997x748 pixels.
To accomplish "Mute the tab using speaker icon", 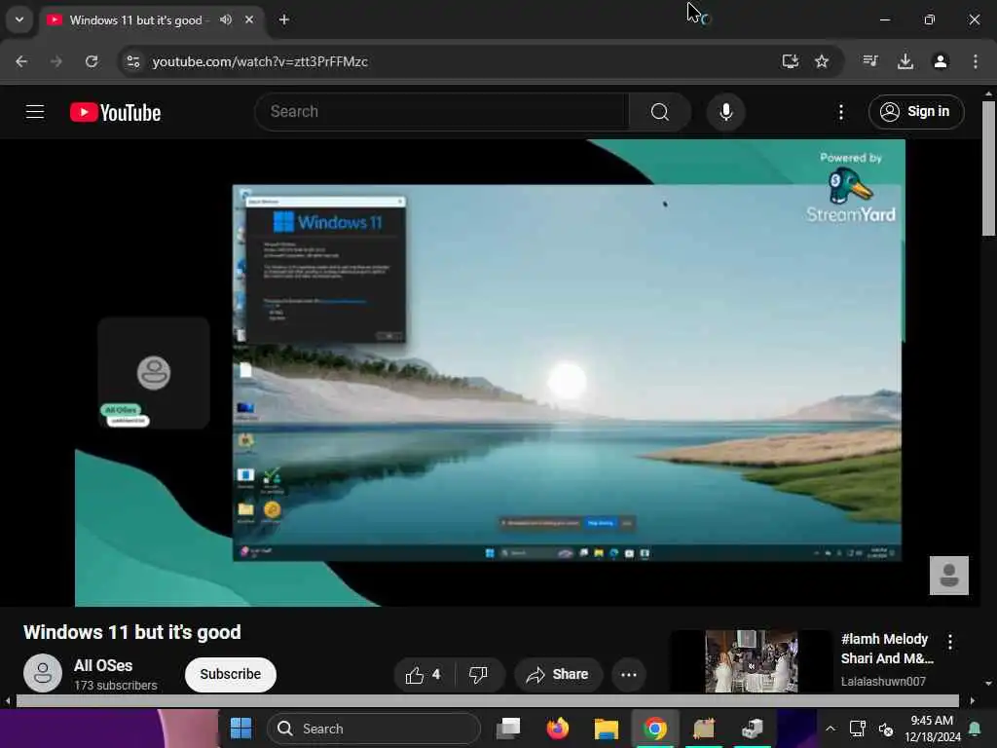I will [226, 19].
